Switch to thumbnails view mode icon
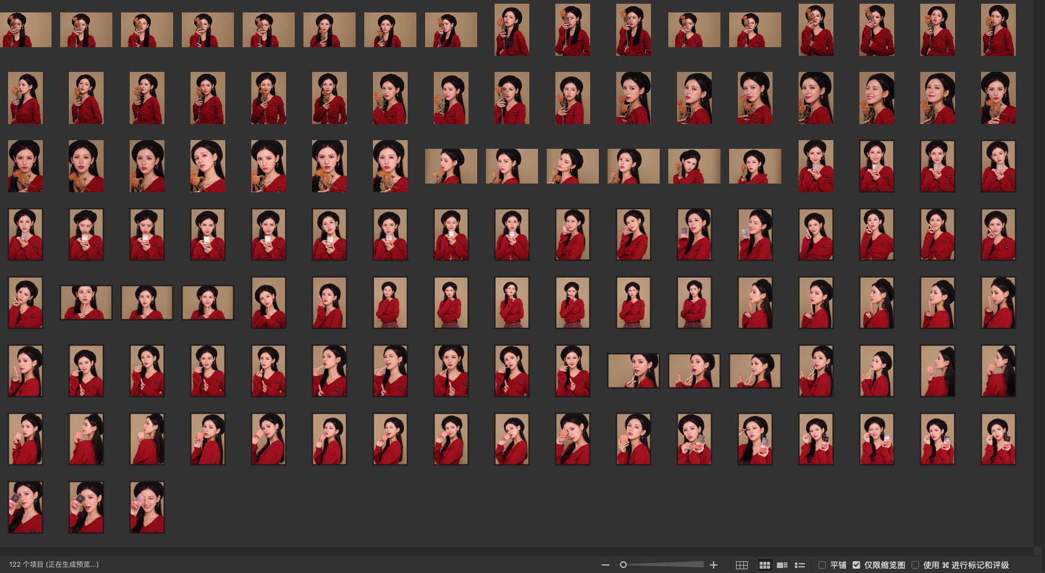The width and height of the screenshot is (1045, 573). [765, 565]
